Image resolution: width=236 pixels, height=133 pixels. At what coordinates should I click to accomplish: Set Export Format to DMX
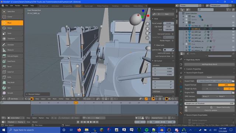click(226, 85)
